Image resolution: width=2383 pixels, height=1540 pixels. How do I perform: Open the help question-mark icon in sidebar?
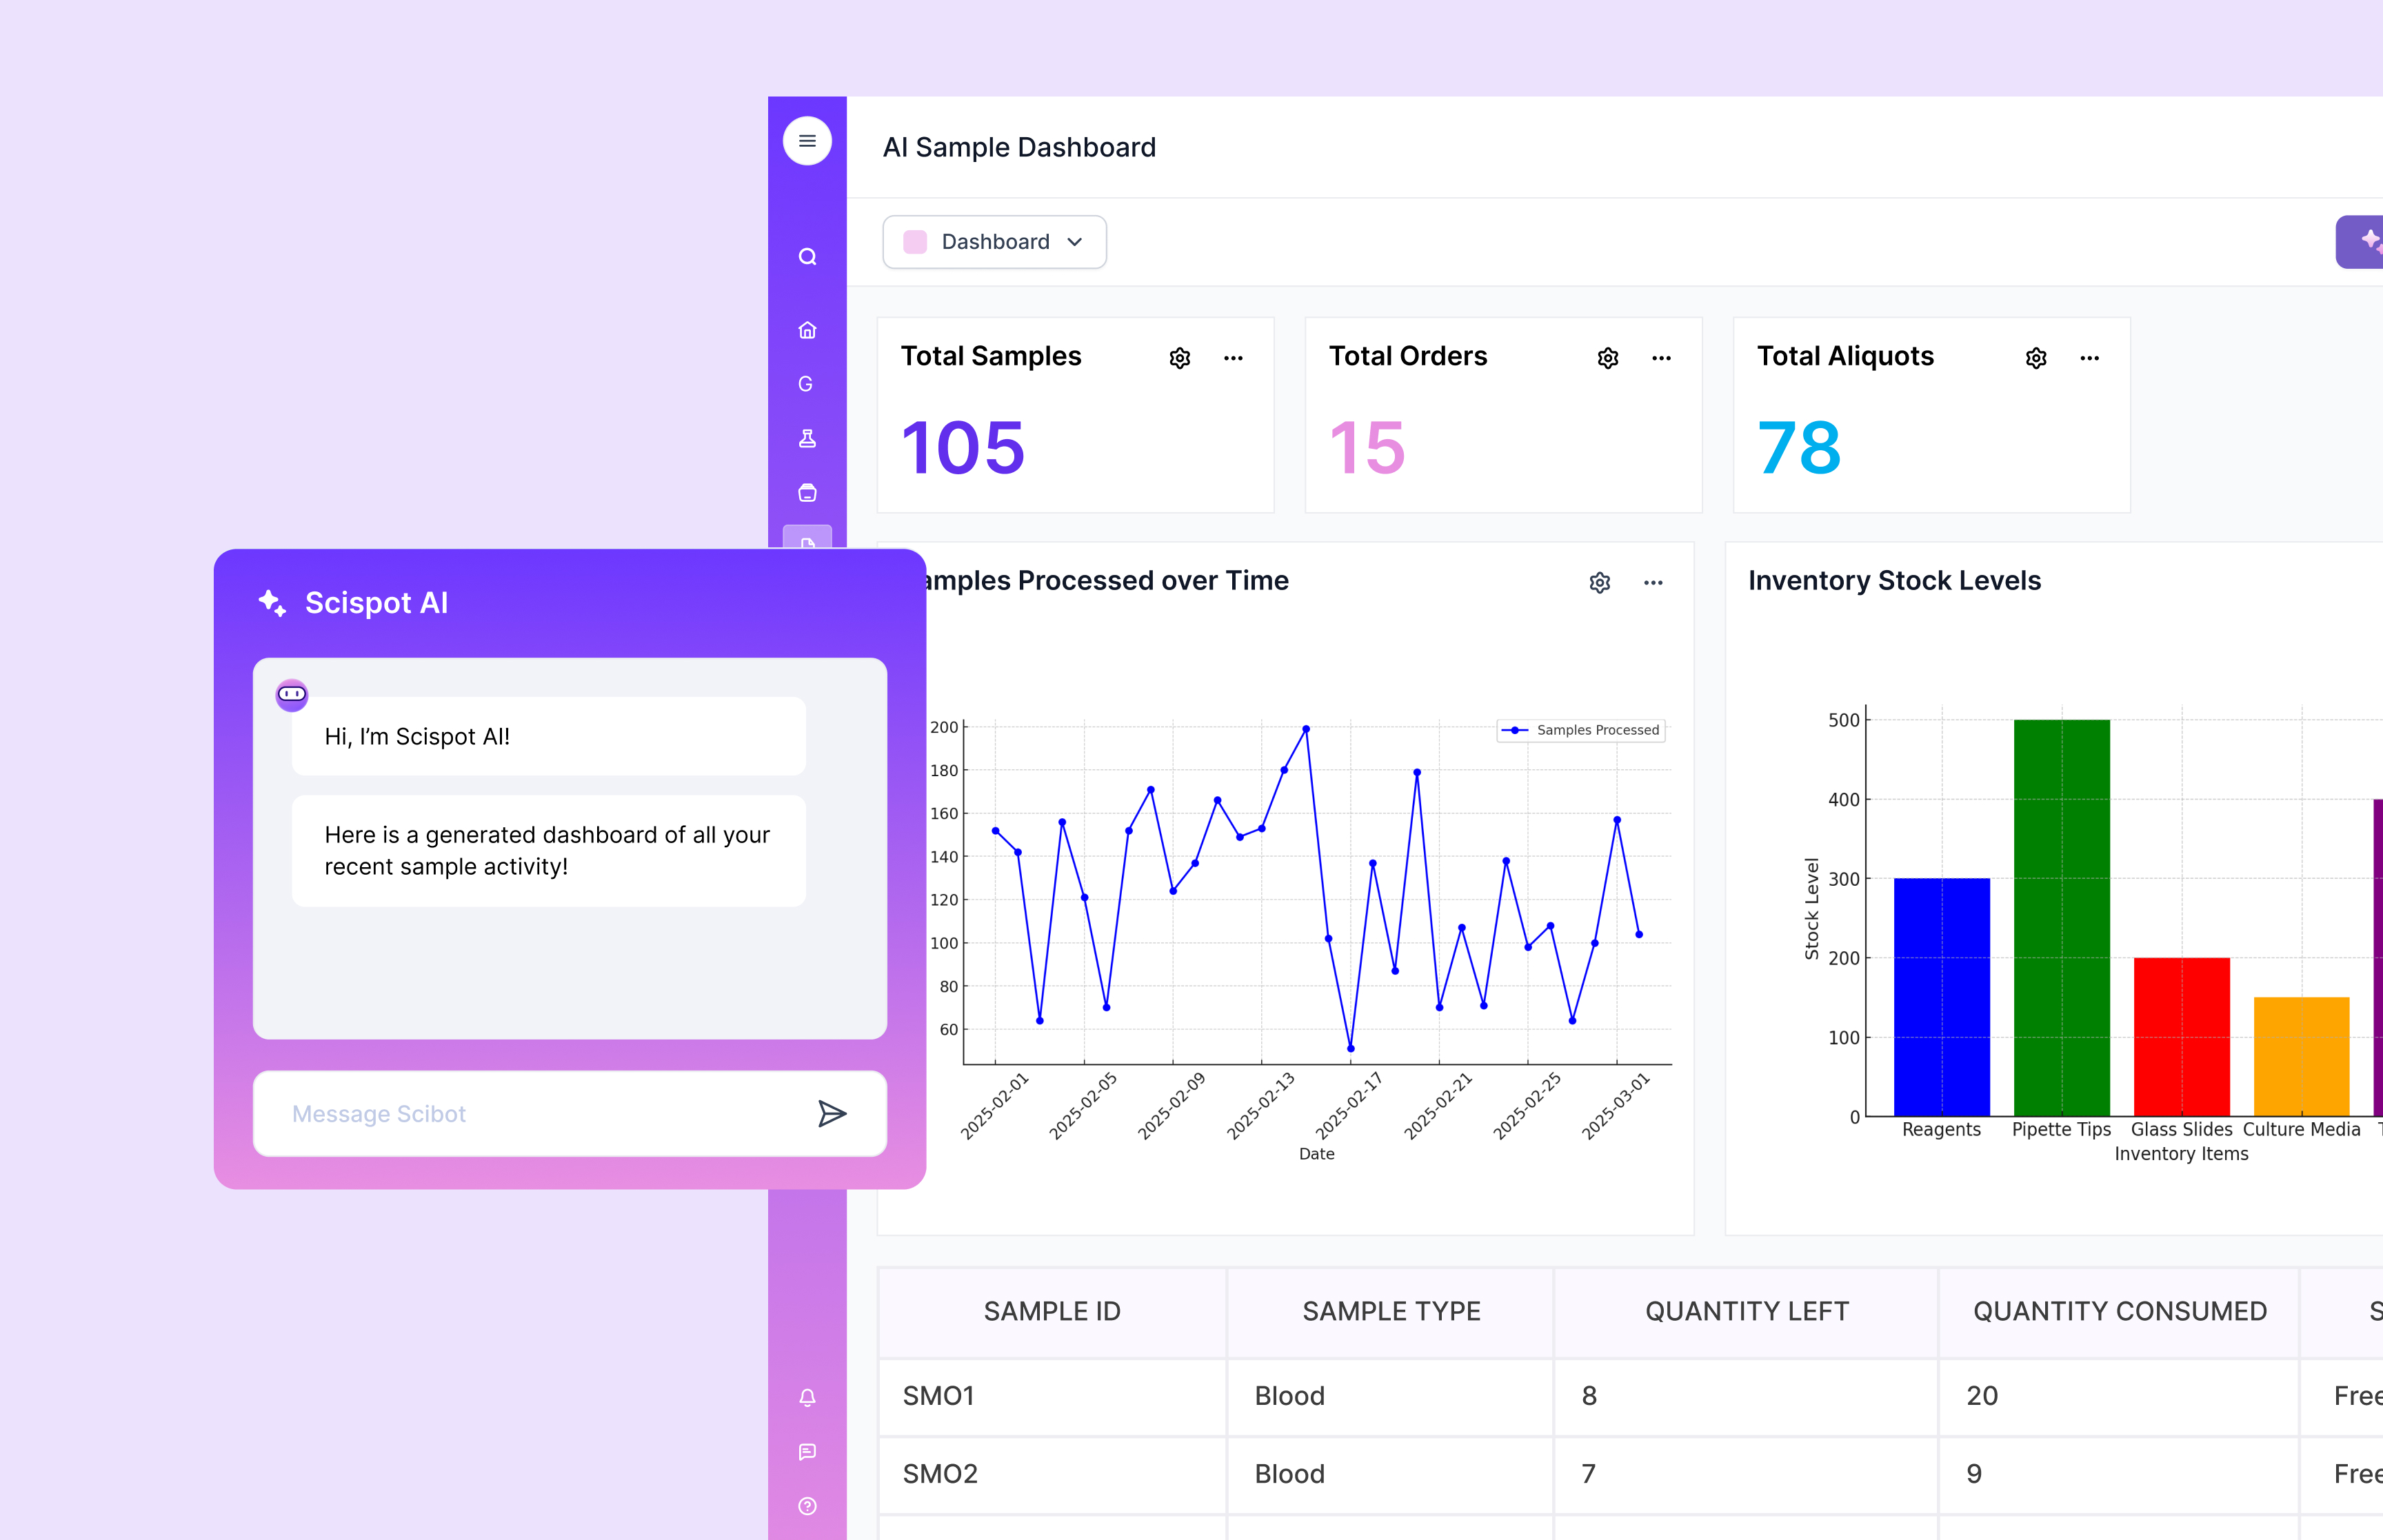click(x=807, y=1506)
